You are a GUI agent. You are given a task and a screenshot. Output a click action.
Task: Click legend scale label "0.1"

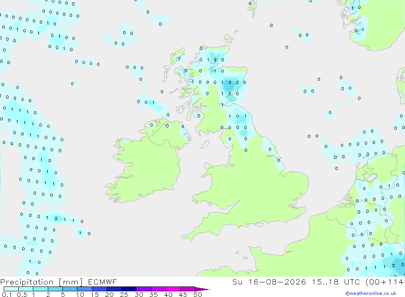tap(7, 295)
